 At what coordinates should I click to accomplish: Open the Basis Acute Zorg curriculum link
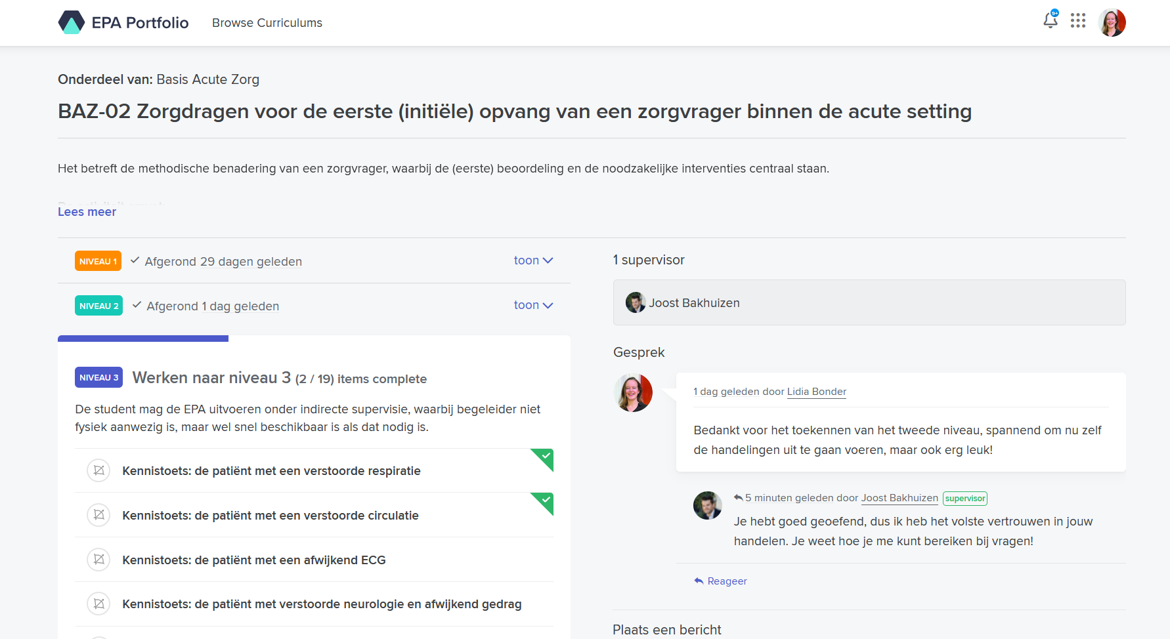[207, 79]
